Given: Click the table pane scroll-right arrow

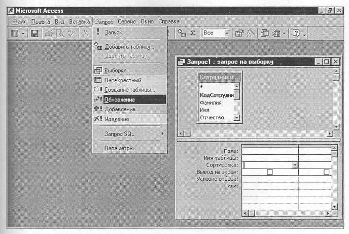Looking at the screenshot, I should [x=330, y=133].
